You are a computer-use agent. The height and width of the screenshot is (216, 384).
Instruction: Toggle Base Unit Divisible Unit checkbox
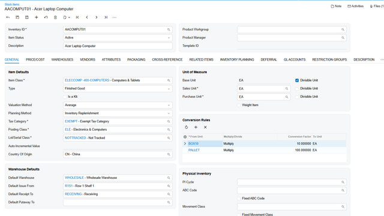tap(297, 80)
